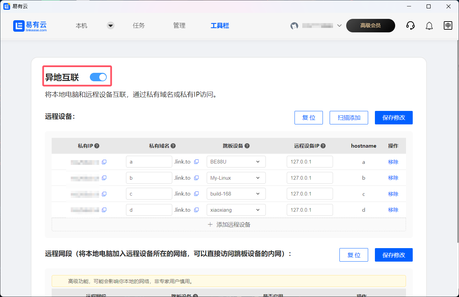Open the account dropdown chevron

pos(339,26)
